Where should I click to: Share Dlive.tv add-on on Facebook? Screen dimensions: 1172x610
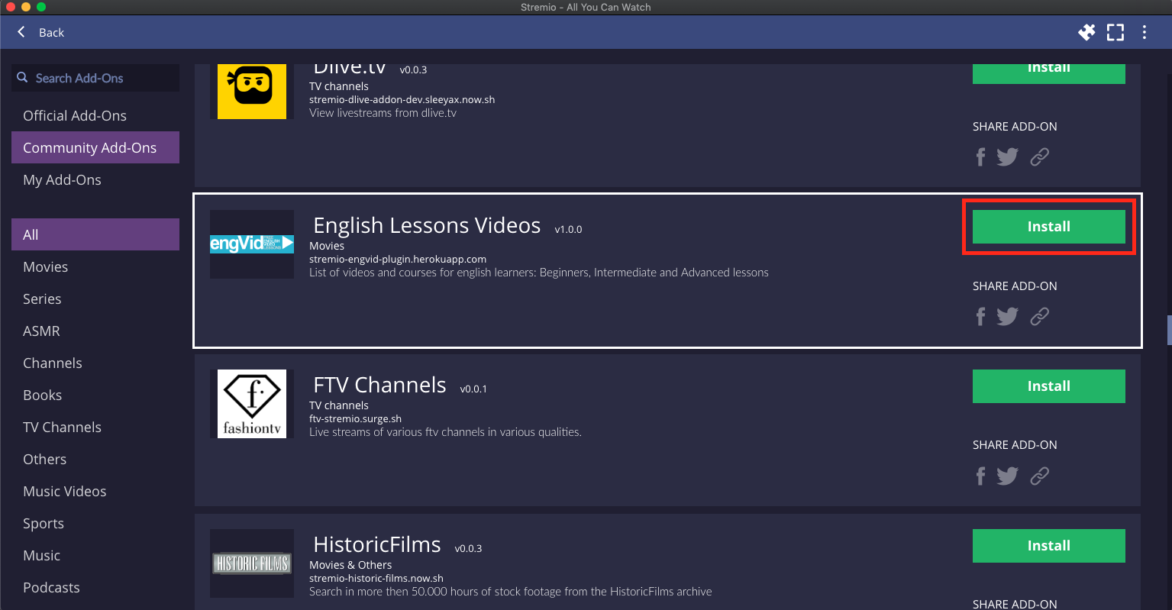coord(981,157)
